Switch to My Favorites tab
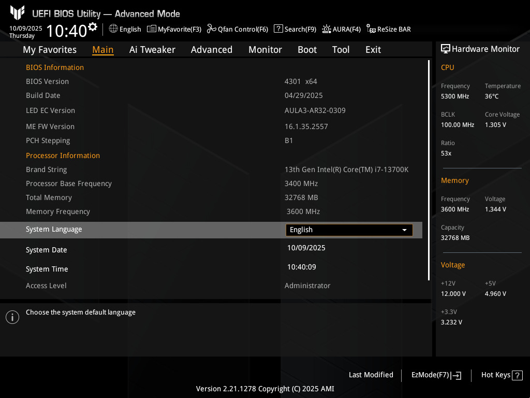Image resolution: width=530 pixels, height=398 pixels. 50,50
